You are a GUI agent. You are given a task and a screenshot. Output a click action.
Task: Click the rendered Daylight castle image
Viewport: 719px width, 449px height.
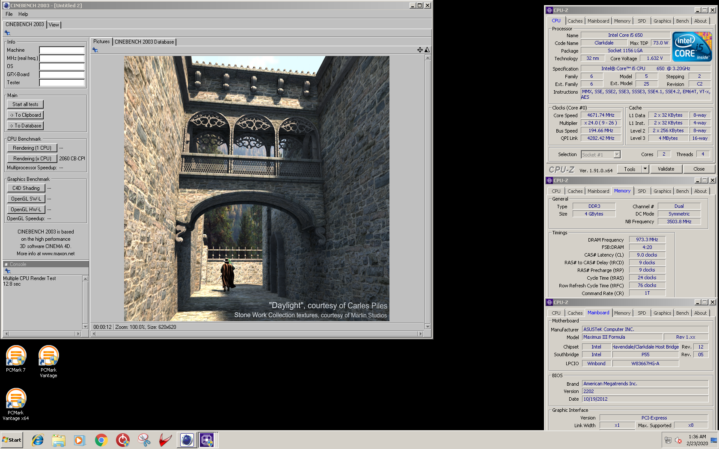tap(257, 189)
